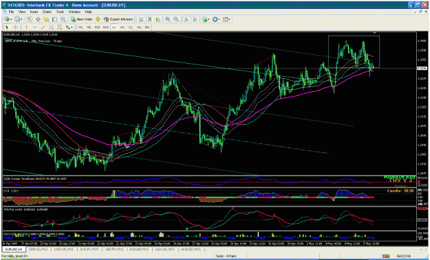Viewport: 430px width, 260px height.
Task: Toggle chart shift button
Action: pyautogui.click(x=195, y=19)
